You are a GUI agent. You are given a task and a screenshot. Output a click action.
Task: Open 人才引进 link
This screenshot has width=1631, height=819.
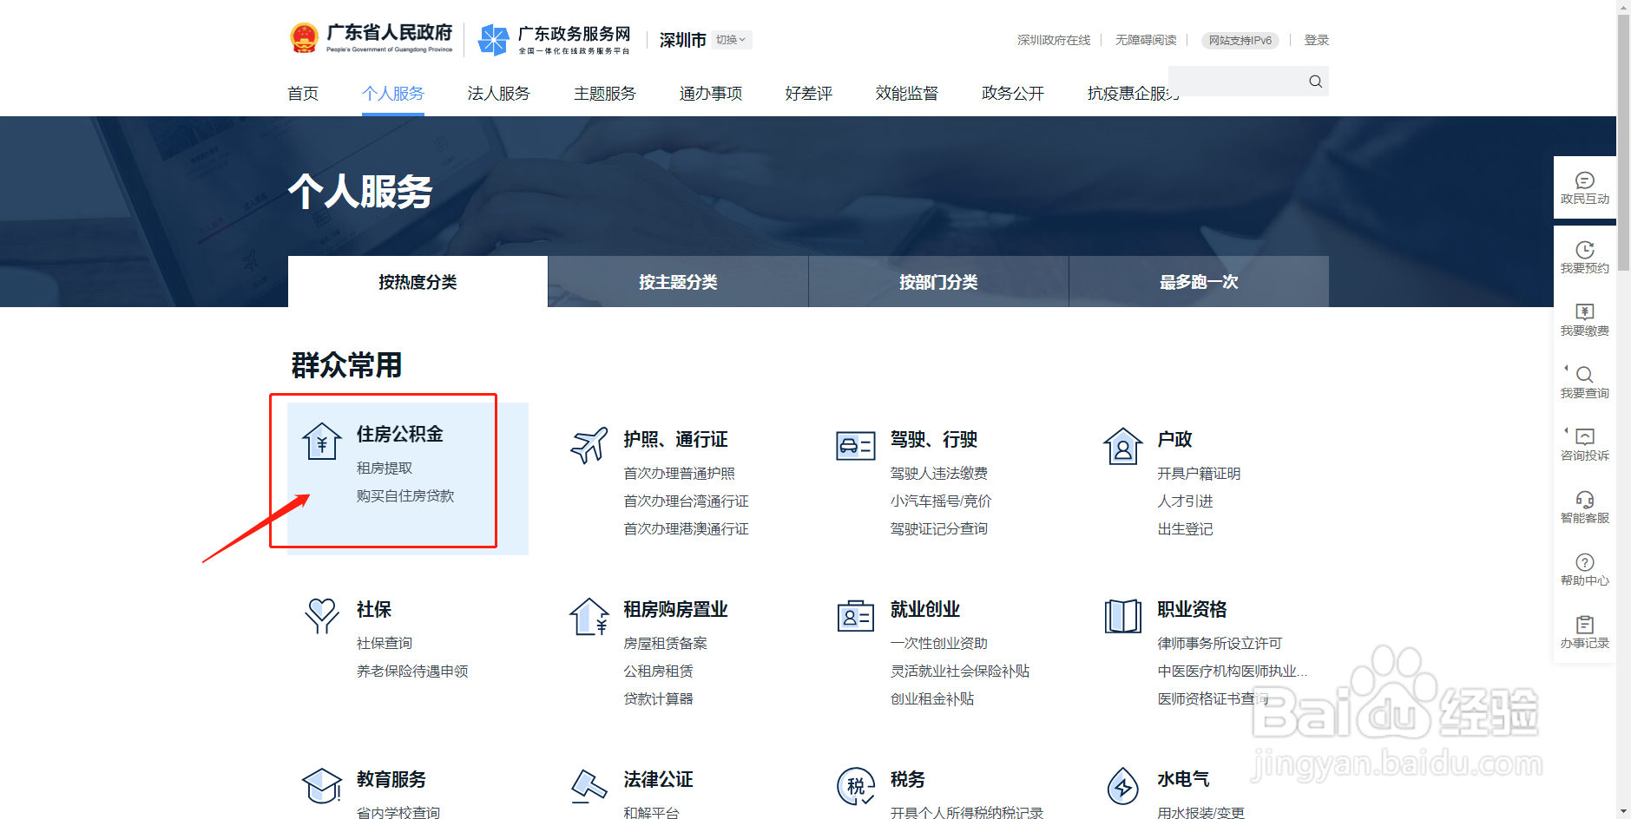click(x=1186, y=501)
